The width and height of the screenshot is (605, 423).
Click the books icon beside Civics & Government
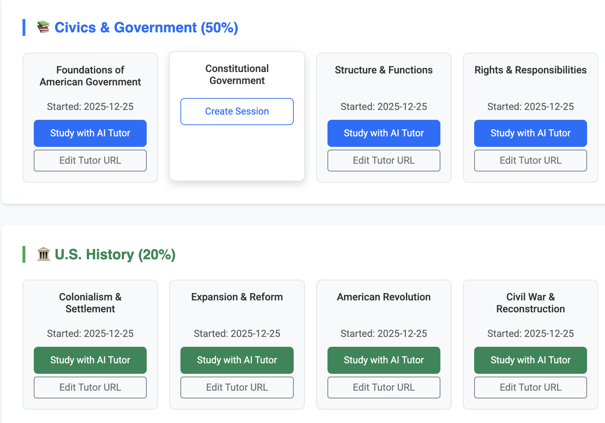pos(43,27)
